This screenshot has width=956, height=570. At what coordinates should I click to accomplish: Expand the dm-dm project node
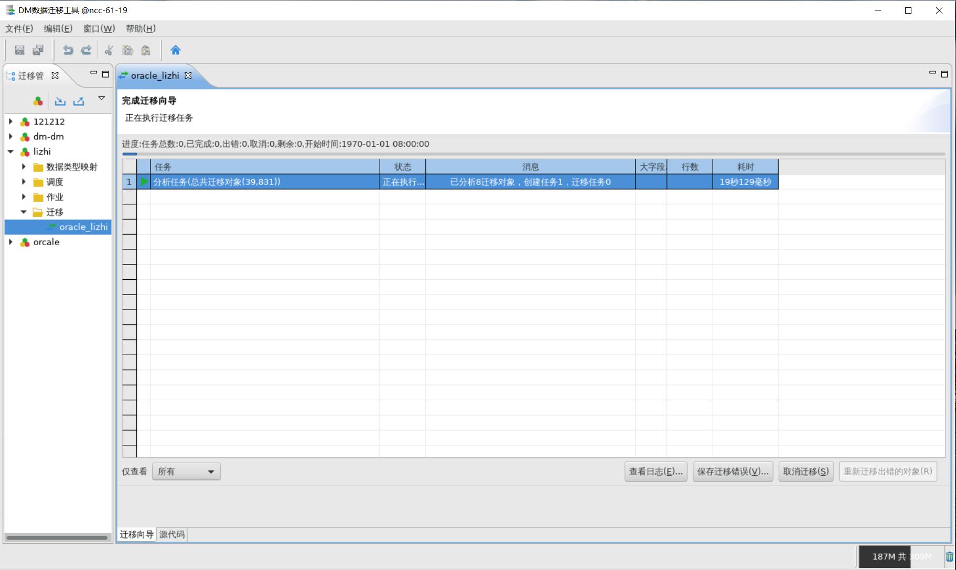(x=10, y=137)
